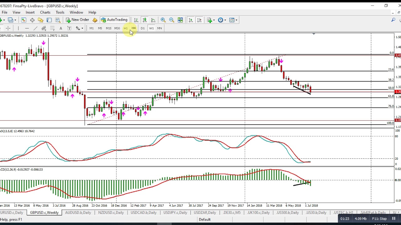
Task: Open the Data Window crosshair icon
Action: [32, 20]
